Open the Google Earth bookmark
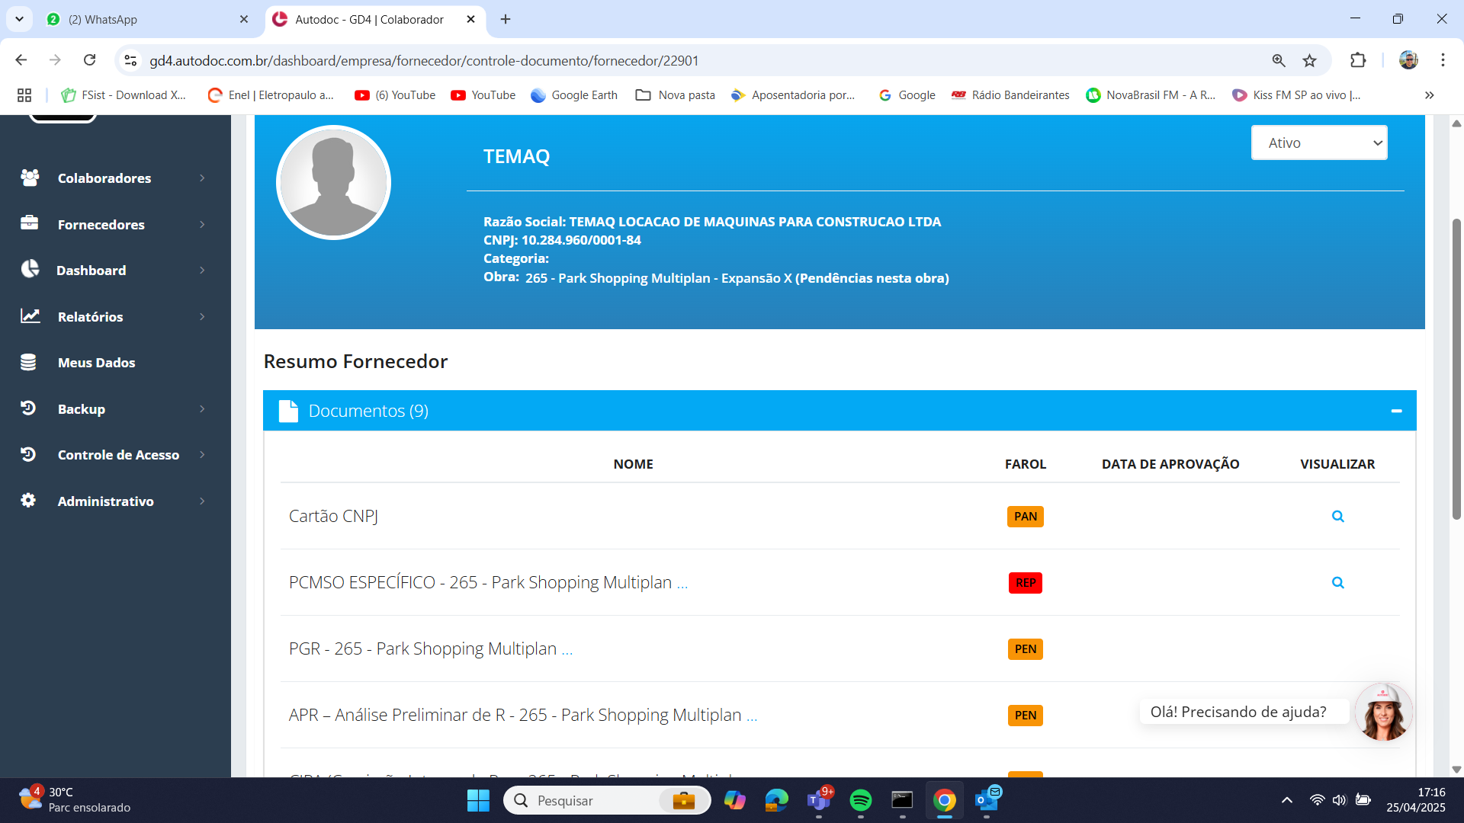Viewport: 1464px width, 823px height. click(x=574, y=95)
